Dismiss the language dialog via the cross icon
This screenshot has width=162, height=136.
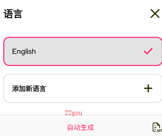tap(155, 13)
